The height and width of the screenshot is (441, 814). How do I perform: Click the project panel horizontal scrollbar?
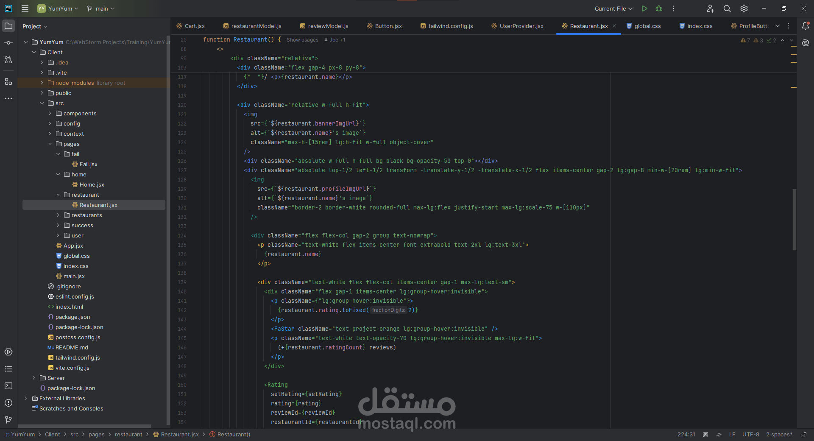coord(84,426)
